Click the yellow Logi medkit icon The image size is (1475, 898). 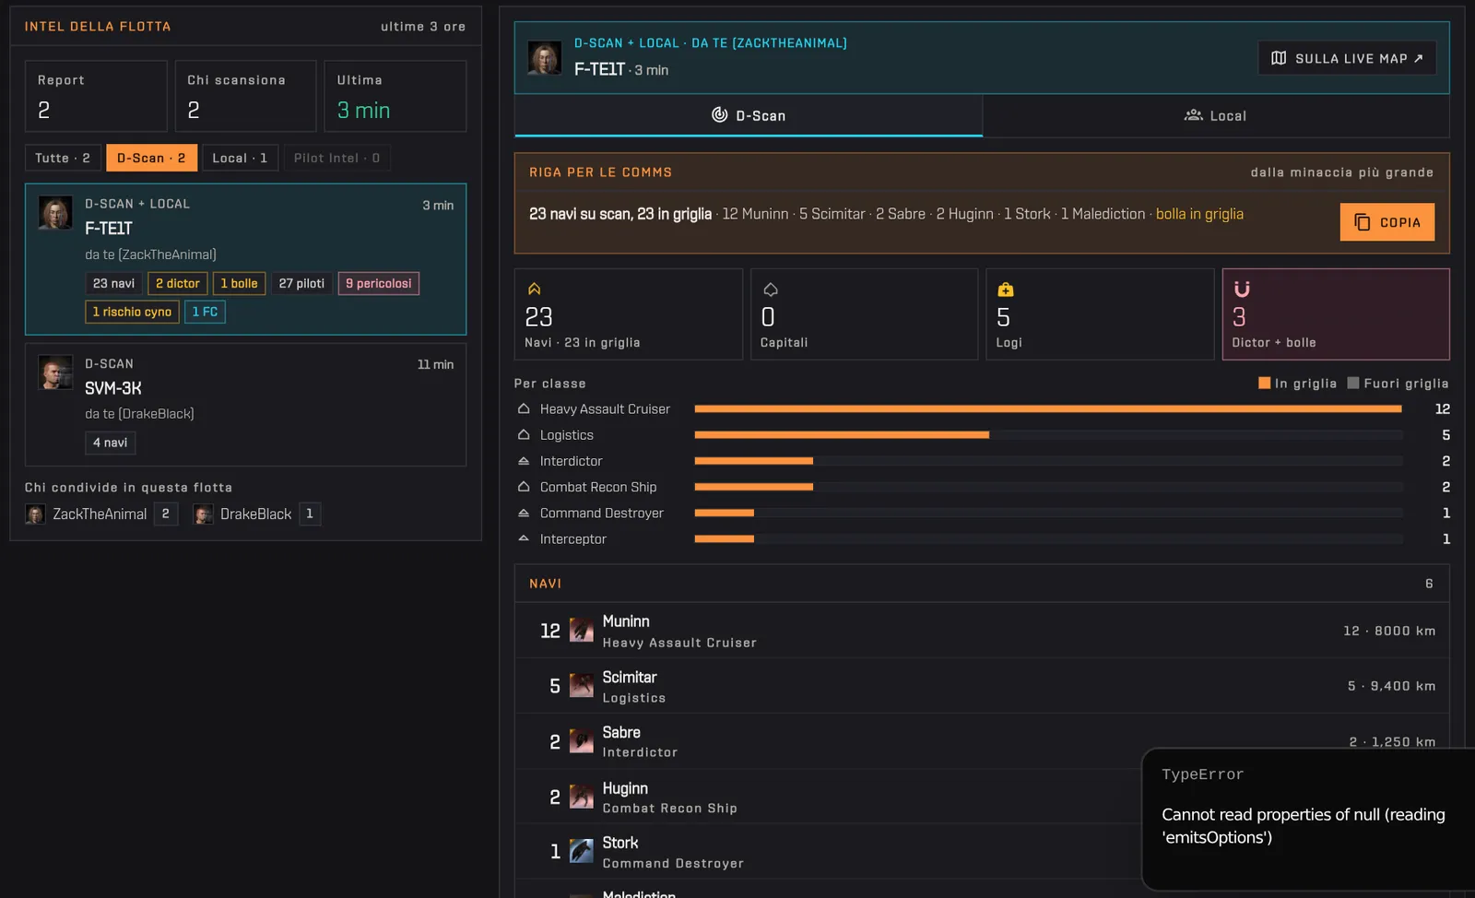tap(1006, 289)
